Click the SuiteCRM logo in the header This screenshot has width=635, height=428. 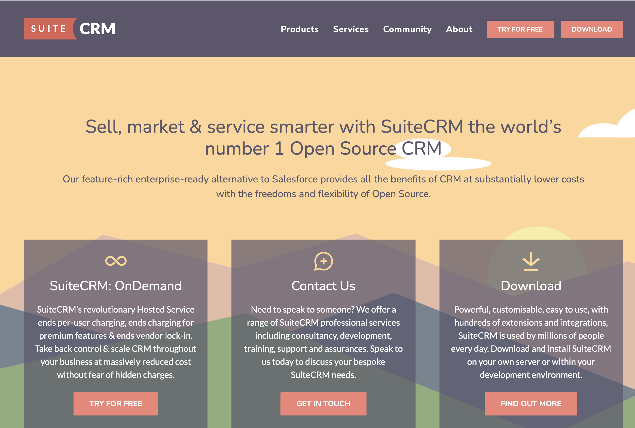tap(70, 29)
